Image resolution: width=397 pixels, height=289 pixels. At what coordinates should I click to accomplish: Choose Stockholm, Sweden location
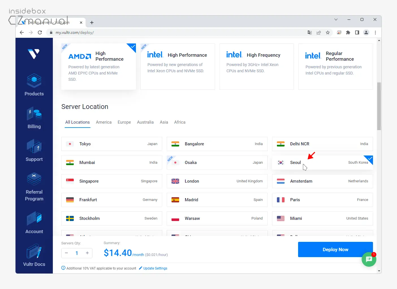pos(112,218)
